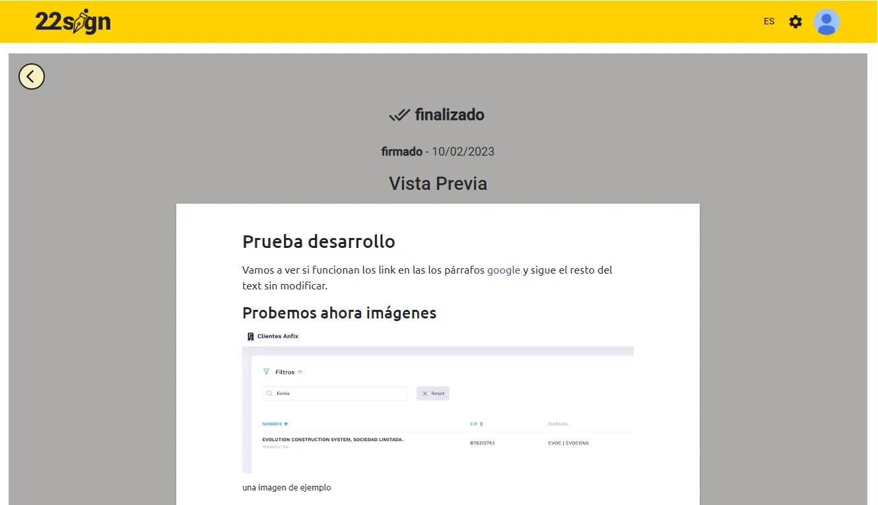The image size is (878, 505).
Task: Open the google link in the paragraph
Action: pos(504,270)
